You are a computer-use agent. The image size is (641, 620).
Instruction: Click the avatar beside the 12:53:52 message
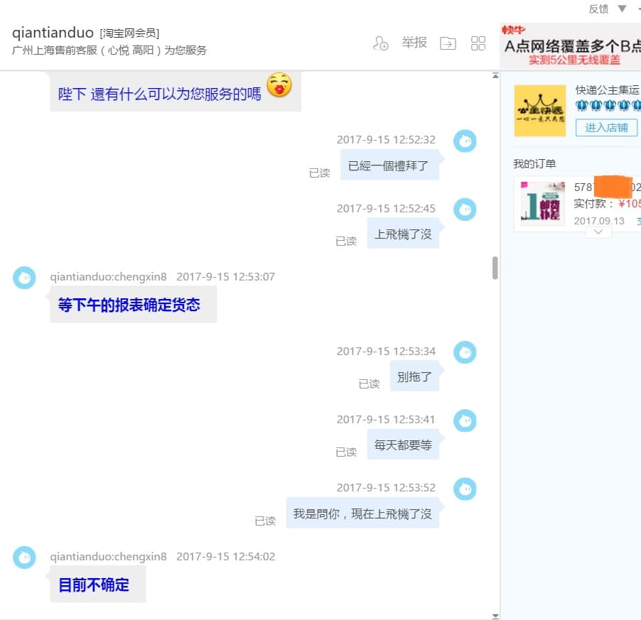click(x=465, y=489)
